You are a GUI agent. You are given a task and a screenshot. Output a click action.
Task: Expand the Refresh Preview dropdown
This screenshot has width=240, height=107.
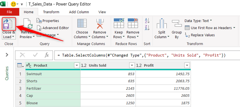tap(33, 37)
